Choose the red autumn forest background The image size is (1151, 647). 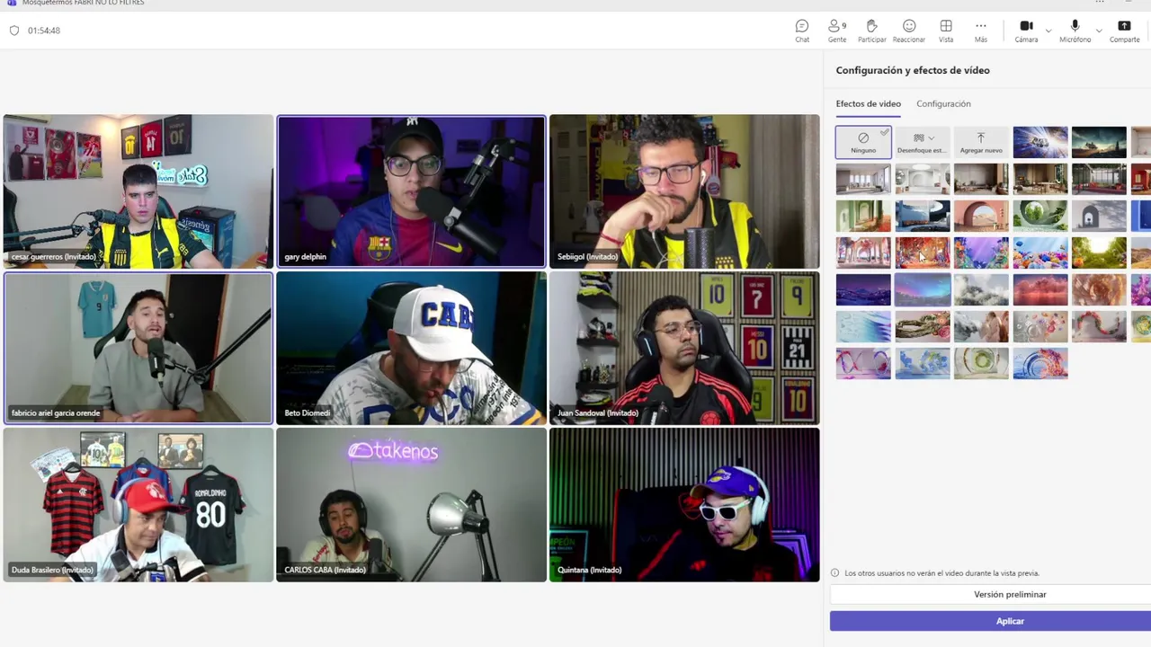click(x=923, y=253)
